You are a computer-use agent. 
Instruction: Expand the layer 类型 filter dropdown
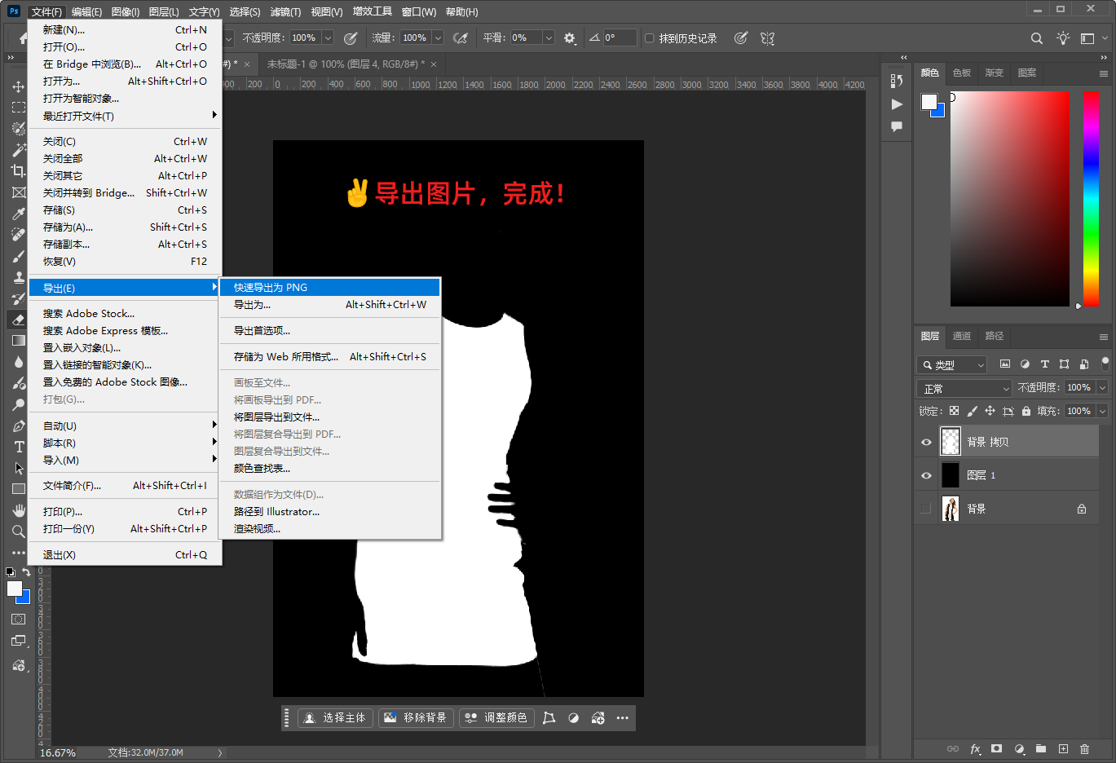(x=952, y=365)
